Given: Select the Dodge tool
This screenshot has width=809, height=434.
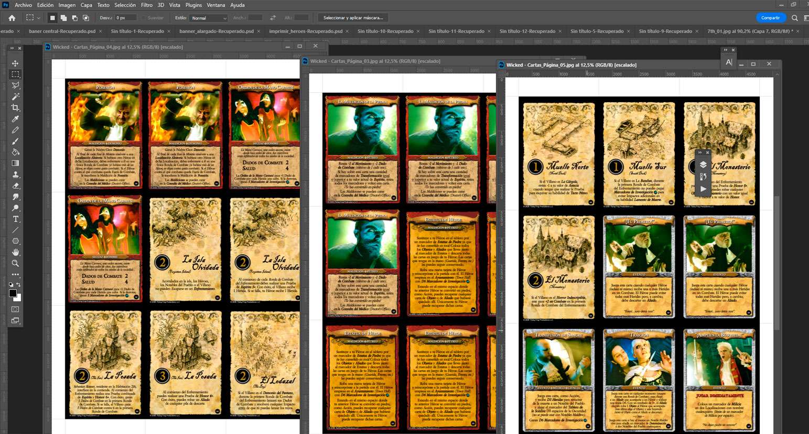Looking at the screenshot, I should click(x=15, y=208).
